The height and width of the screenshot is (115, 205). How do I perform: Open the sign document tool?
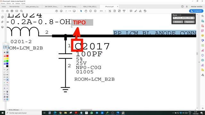click(140, 11)
